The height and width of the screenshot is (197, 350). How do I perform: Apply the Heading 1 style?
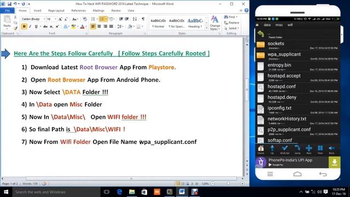(195, 23)
